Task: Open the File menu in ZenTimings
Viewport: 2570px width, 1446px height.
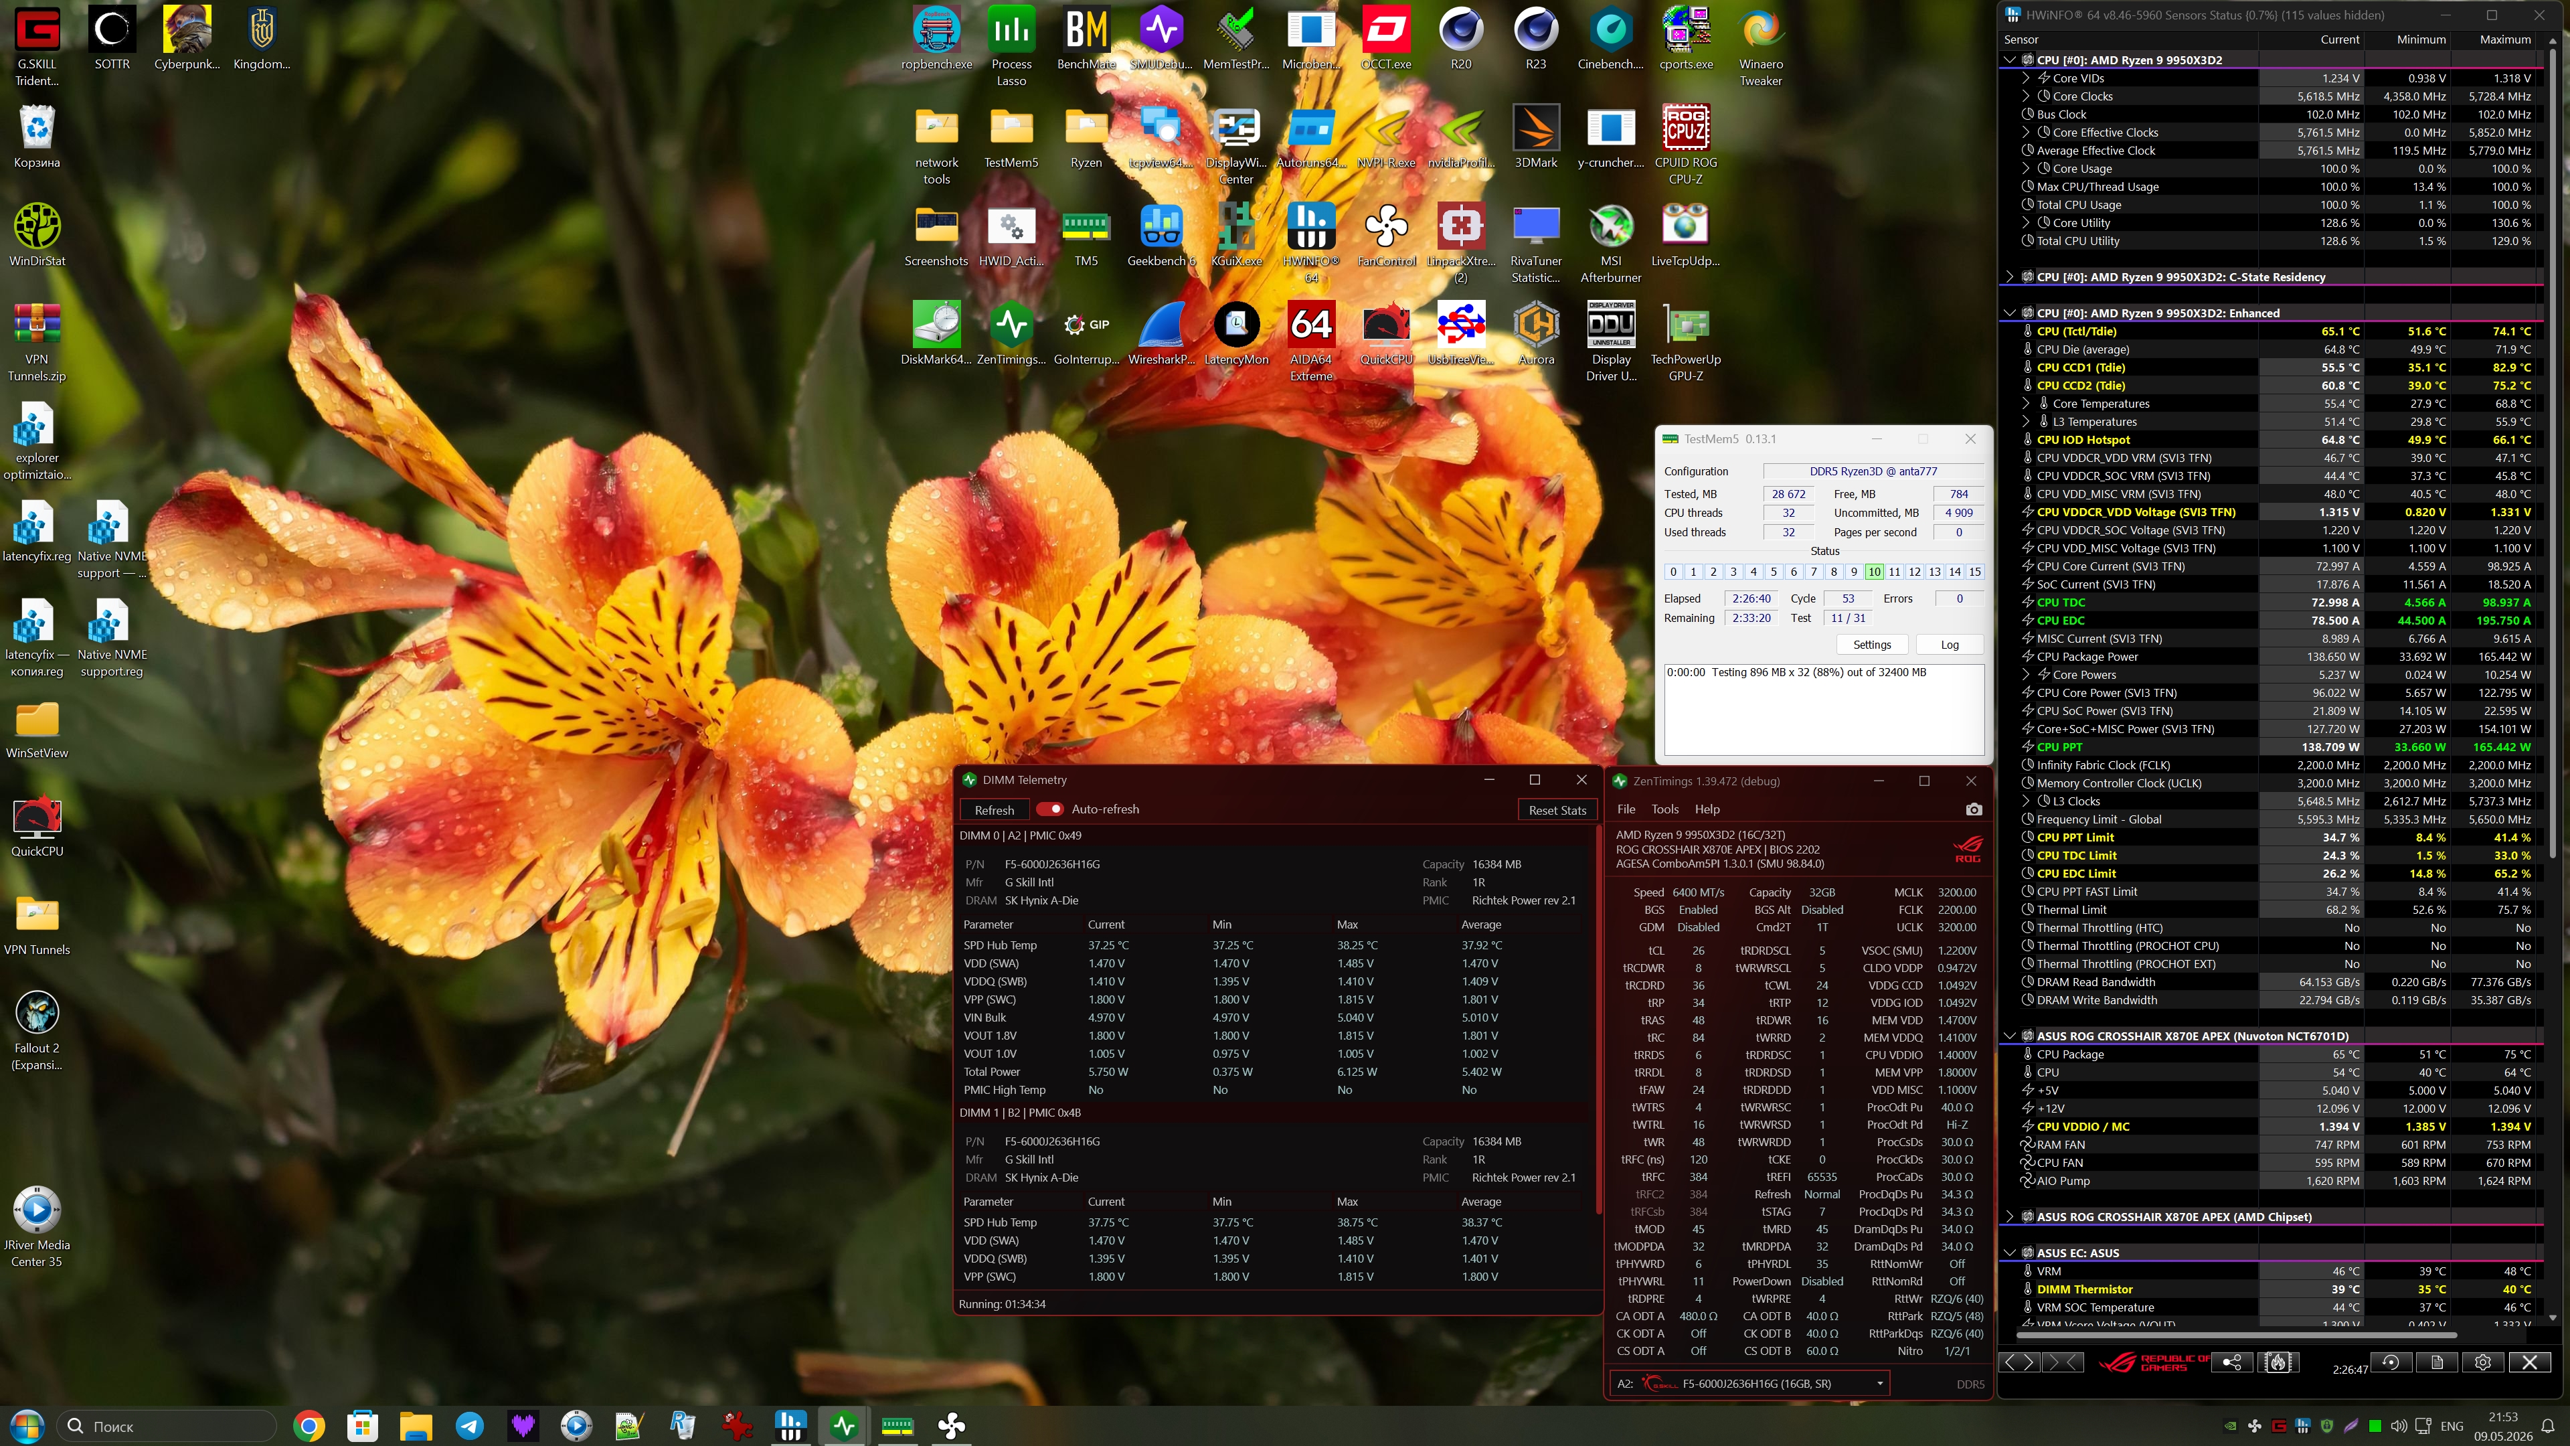Action: 1625,809
